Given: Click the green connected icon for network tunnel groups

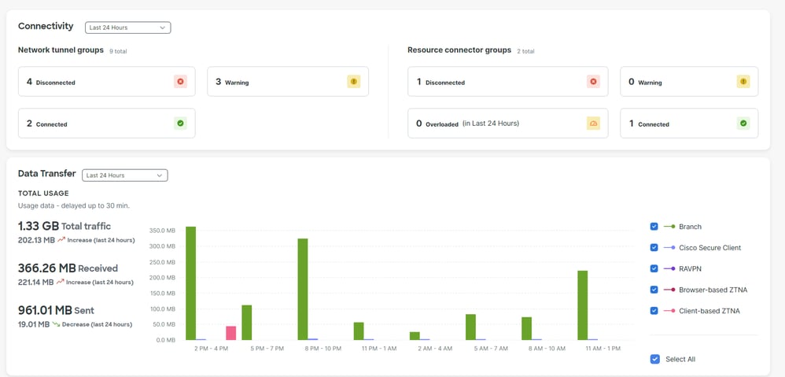Looking at the screenshot, I should click(180, 123).
